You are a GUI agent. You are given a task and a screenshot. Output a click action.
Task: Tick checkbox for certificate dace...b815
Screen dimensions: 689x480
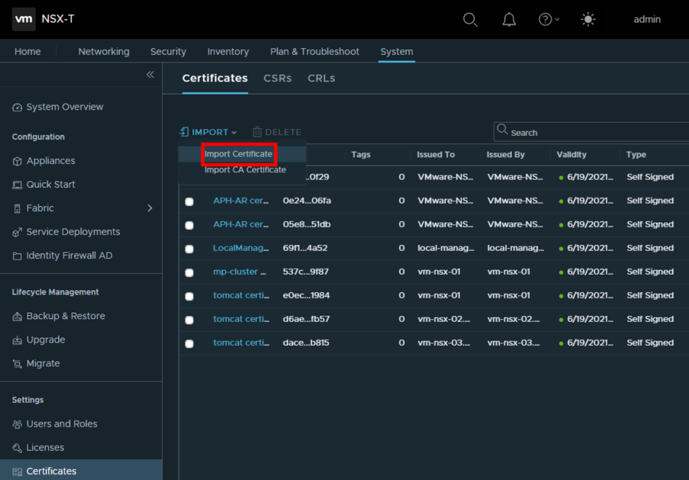point(189,343)
